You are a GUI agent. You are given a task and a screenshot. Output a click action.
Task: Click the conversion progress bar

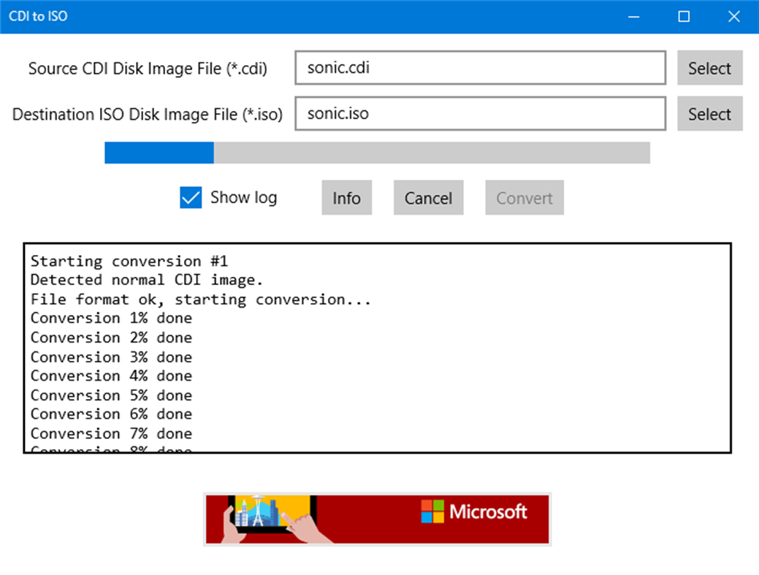point(377,153)
